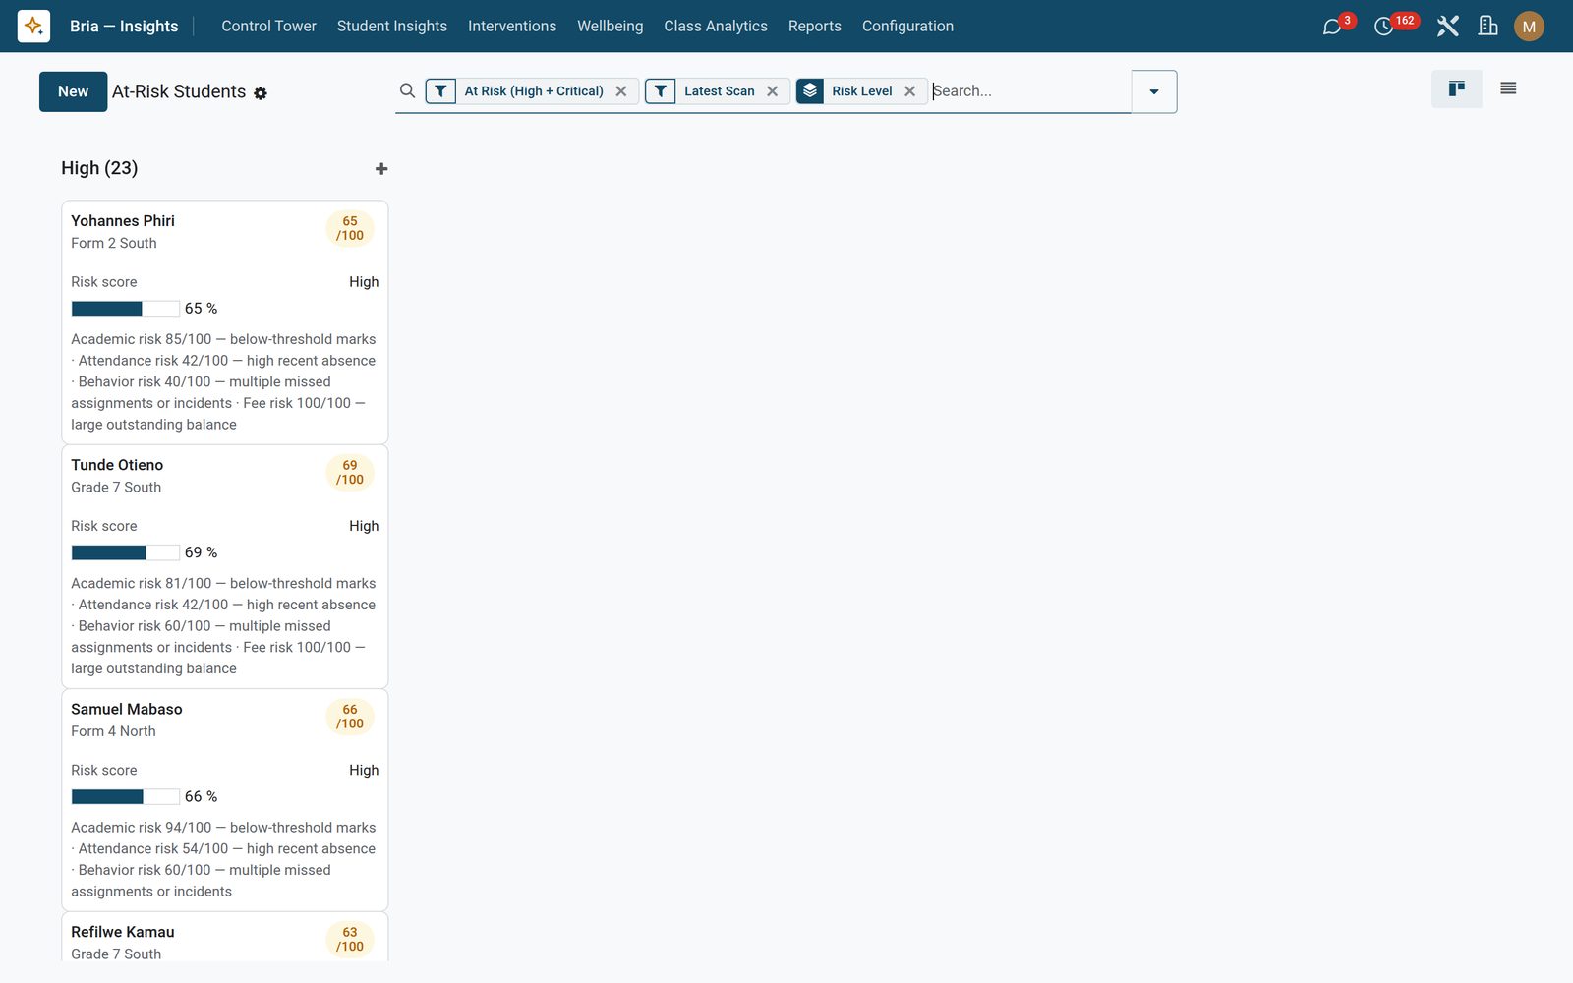
Task: Click the At-Risk Students page title
Action: (179, 91)
